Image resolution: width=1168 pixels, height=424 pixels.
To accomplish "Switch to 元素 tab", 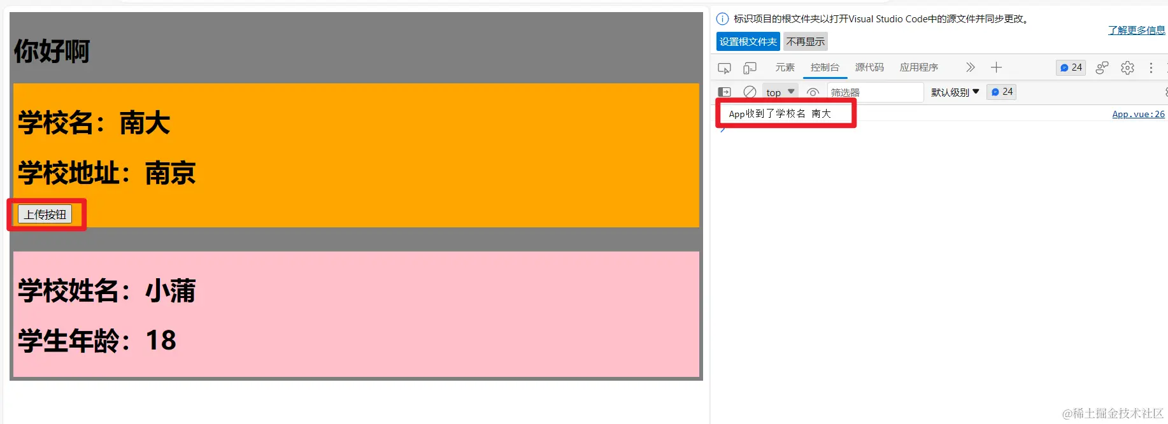I will point(785,67).
